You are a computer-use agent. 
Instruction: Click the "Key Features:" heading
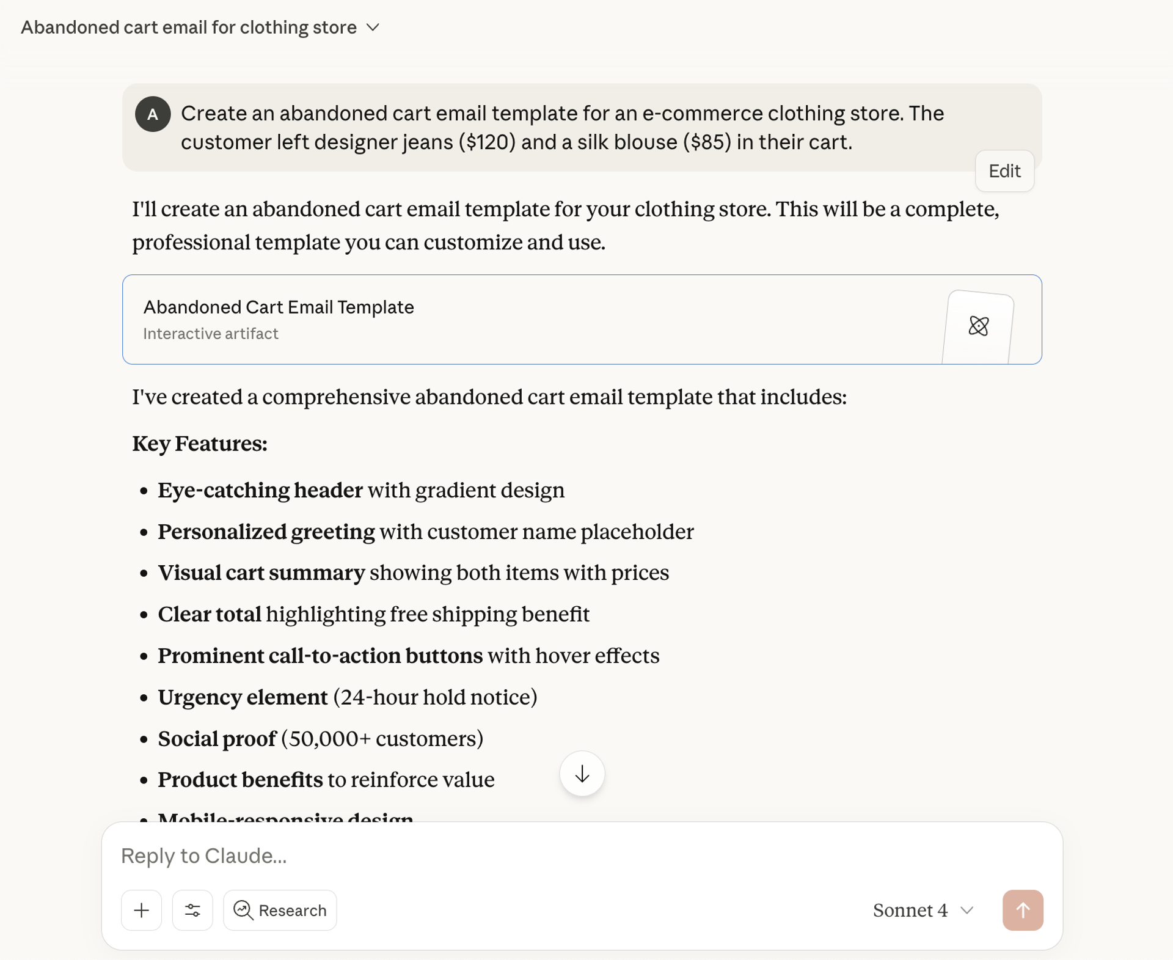pyautogui.click(x=200, y=444)
